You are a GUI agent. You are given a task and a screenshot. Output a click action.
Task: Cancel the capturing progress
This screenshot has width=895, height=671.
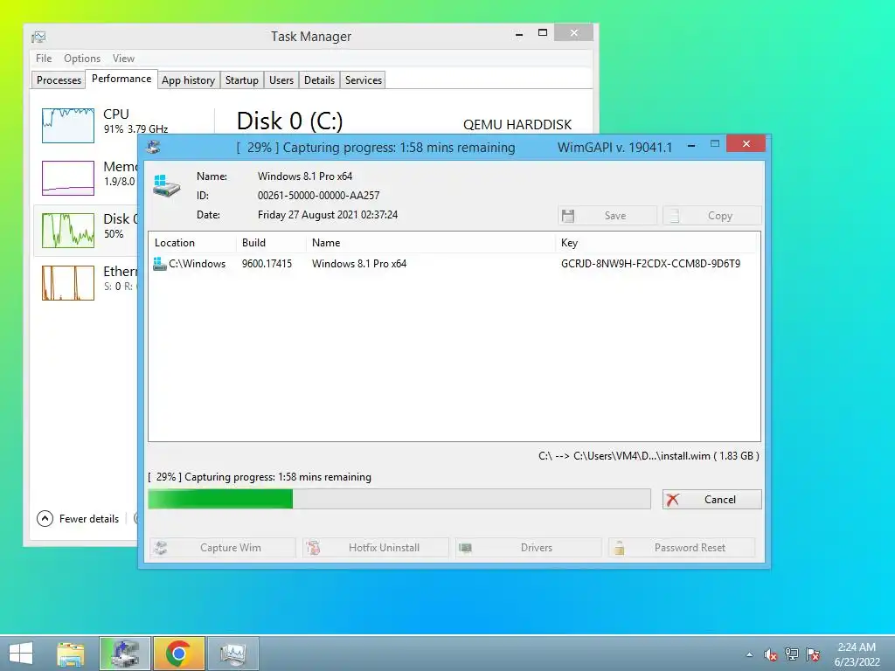pyautogui.click(x=711, y=499)
